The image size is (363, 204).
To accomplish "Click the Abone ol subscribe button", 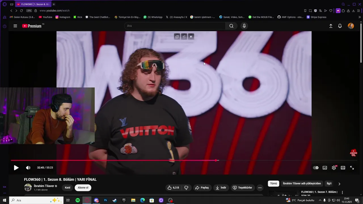I will click(x=83, y=188).
